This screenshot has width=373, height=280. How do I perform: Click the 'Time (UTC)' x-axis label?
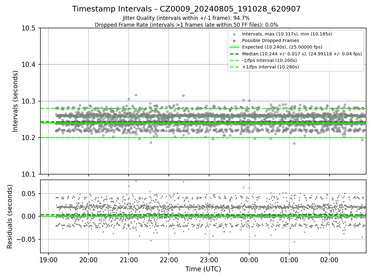pyautogui.click(x=203, y=269)
